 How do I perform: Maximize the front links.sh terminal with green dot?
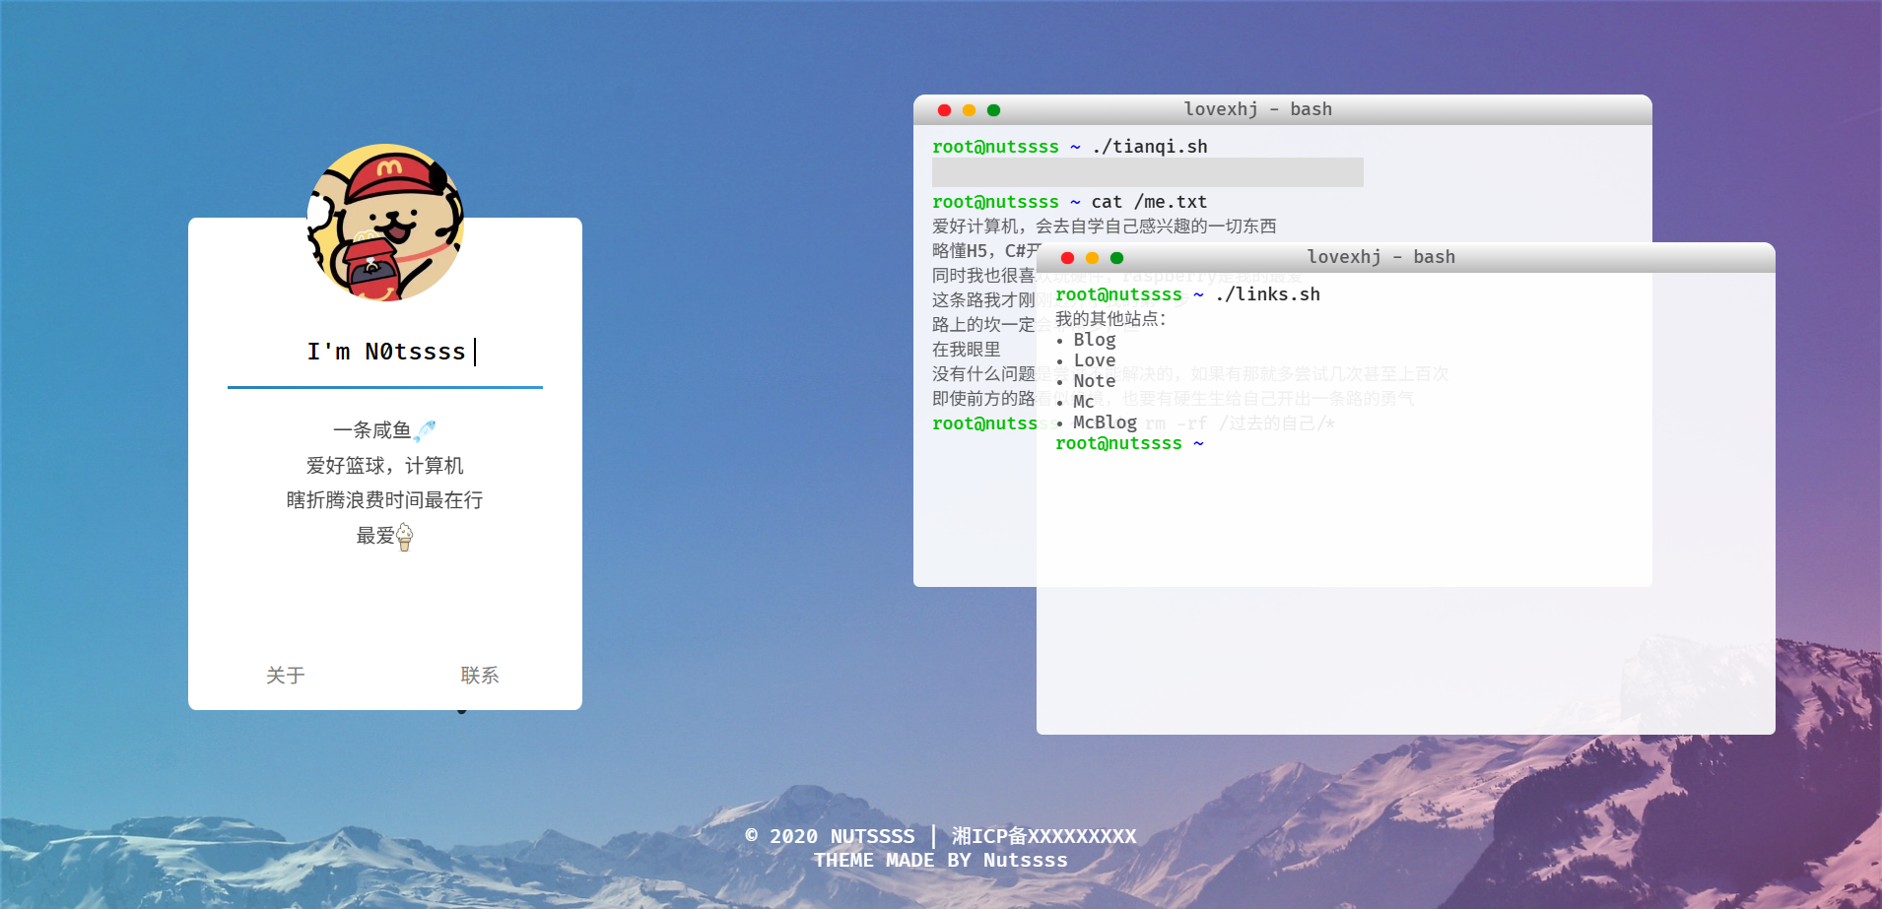point(1116,258)
